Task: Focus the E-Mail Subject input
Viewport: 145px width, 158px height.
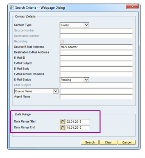Action: 96,63
